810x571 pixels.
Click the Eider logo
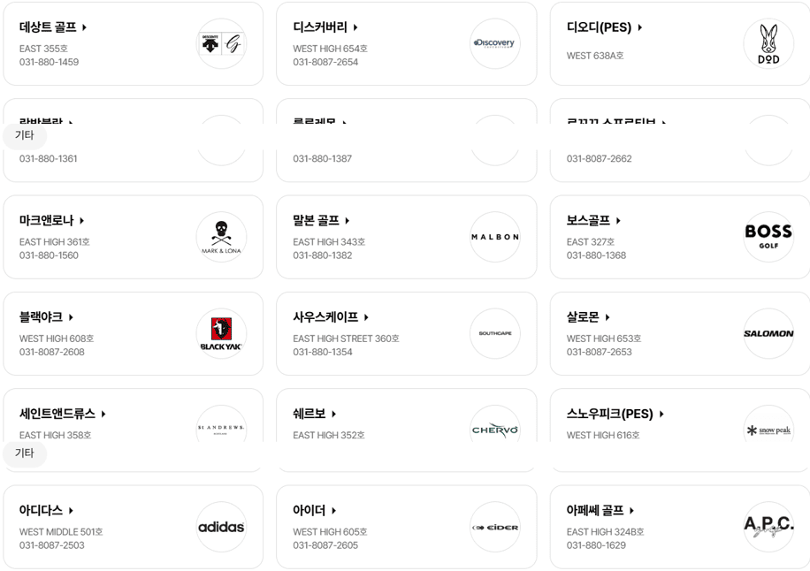(495, 527)
